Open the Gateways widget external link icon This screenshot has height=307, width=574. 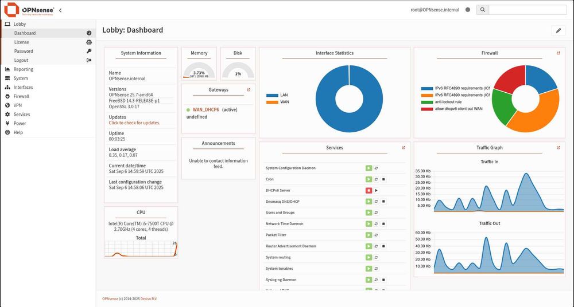pos(249,89)
